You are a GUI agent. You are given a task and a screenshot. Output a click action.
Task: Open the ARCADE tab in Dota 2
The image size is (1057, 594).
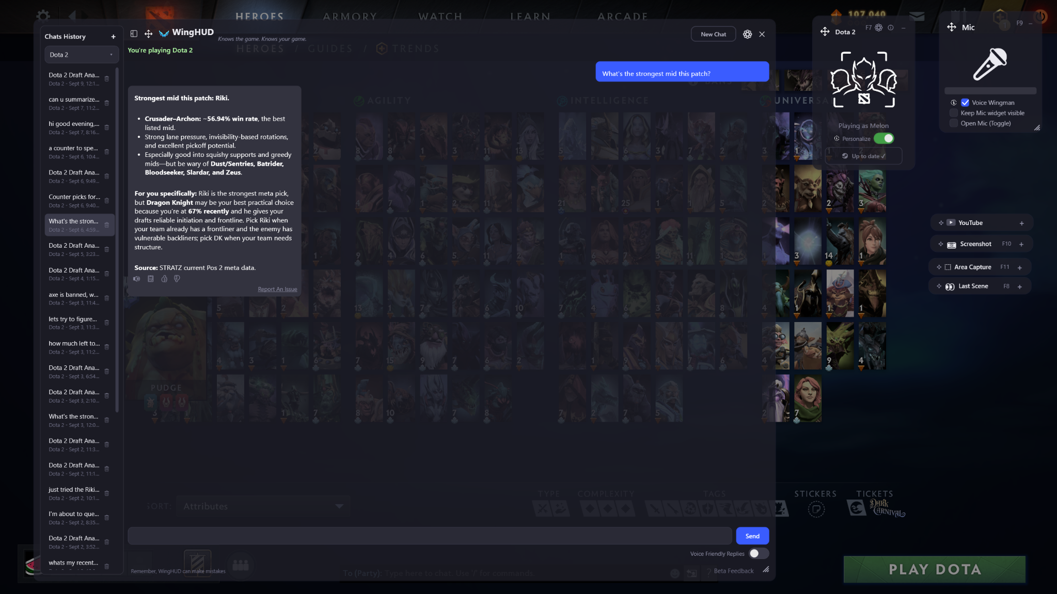click(623, 16)
